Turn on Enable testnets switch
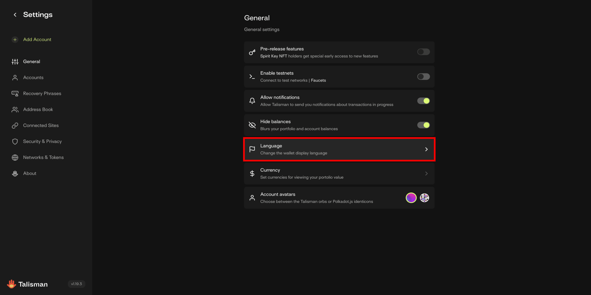 423,76
